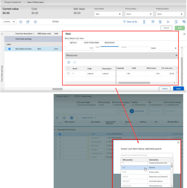Expand the left panel double-chevron icon

tap(2, 34)
